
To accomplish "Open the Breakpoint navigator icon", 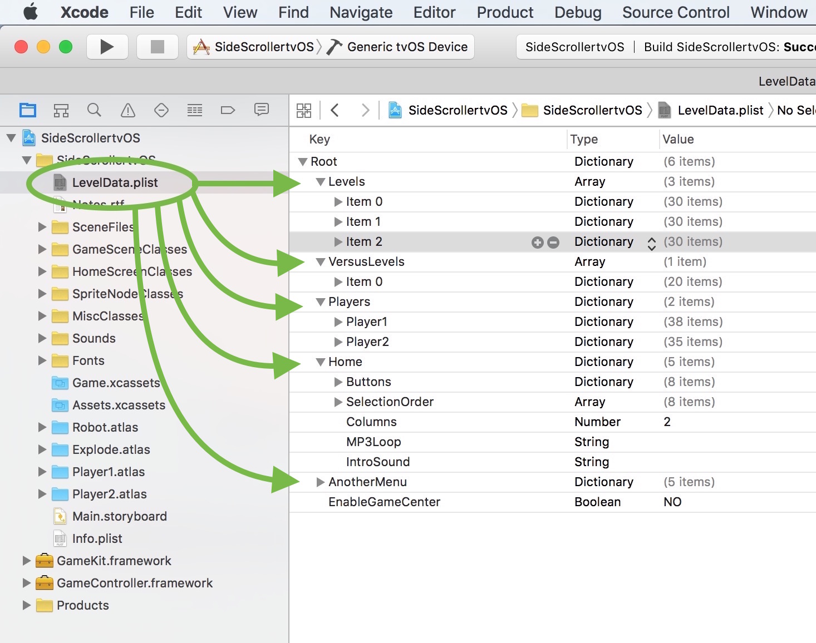I will pos(228,110).
